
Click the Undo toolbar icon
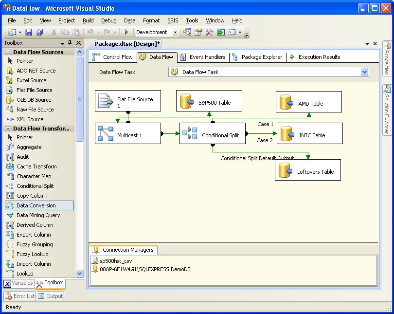coord(90,32)
